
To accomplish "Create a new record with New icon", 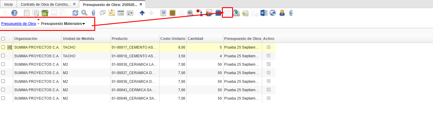I will [27, 13].
